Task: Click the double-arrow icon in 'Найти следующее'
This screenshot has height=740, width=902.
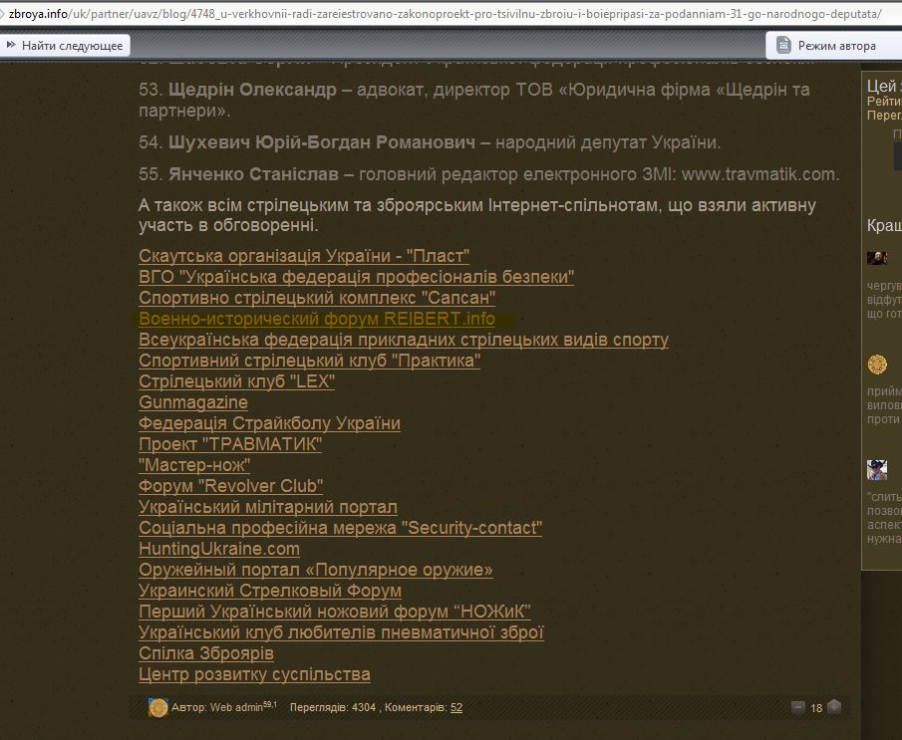Action: 11,45
